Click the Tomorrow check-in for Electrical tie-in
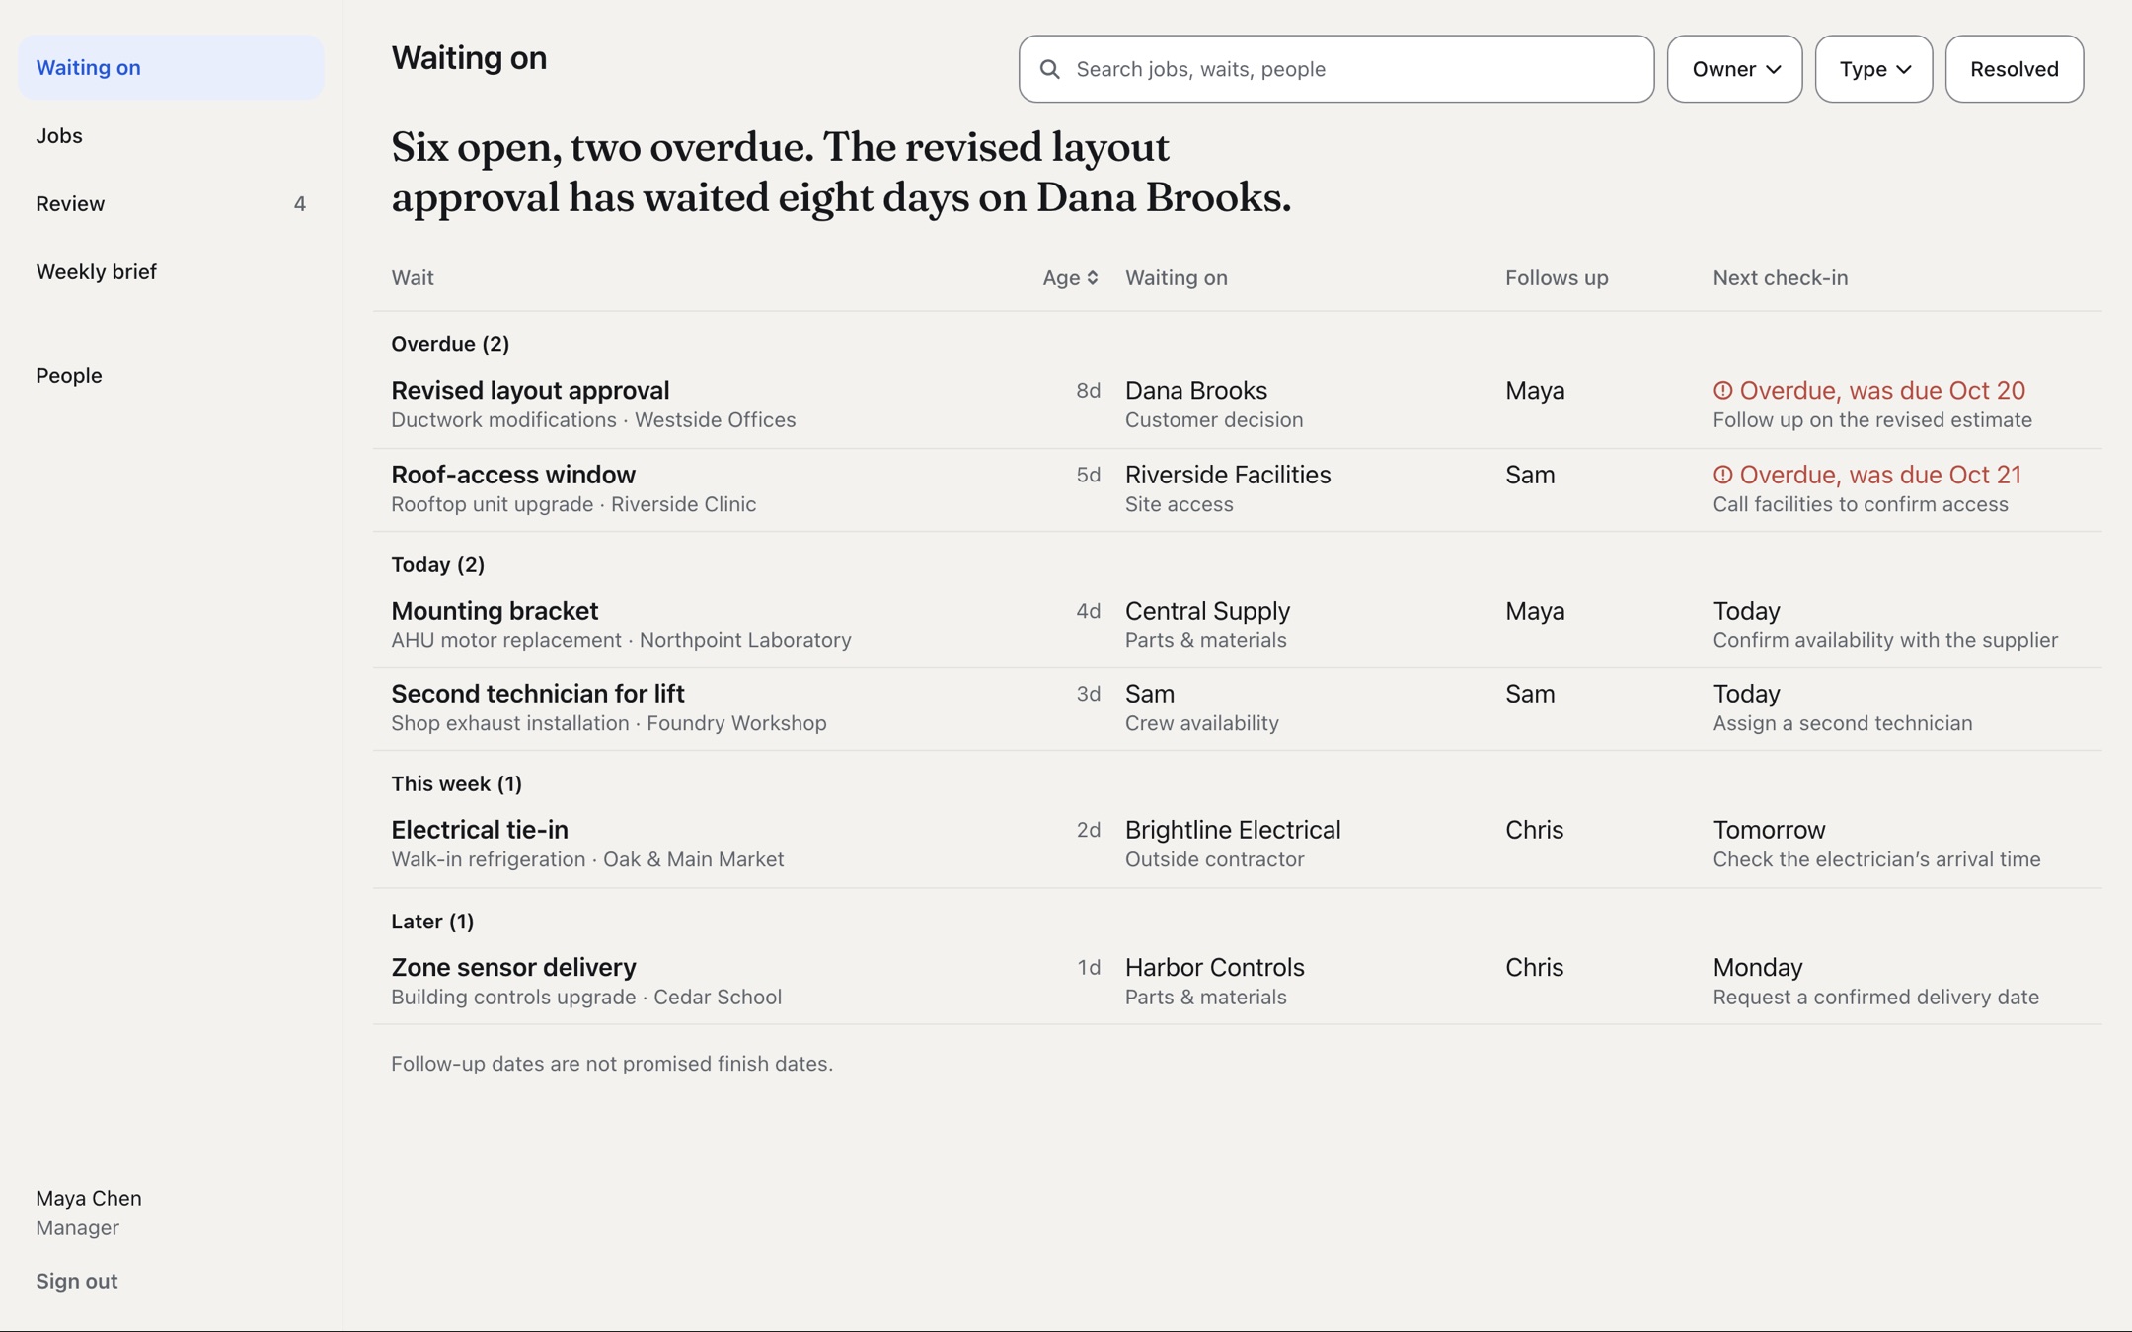The image size is (2132, 1332). [x=1769, y=830]
